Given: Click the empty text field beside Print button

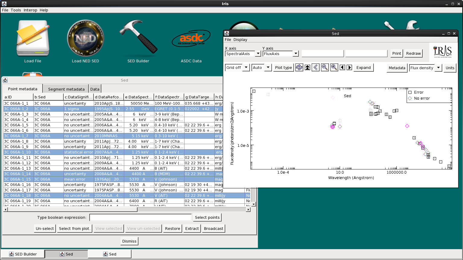Looking at the screenshot, I should pyautogui.click(x=366, y=53).
